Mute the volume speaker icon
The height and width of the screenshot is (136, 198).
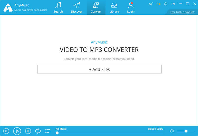172,131
